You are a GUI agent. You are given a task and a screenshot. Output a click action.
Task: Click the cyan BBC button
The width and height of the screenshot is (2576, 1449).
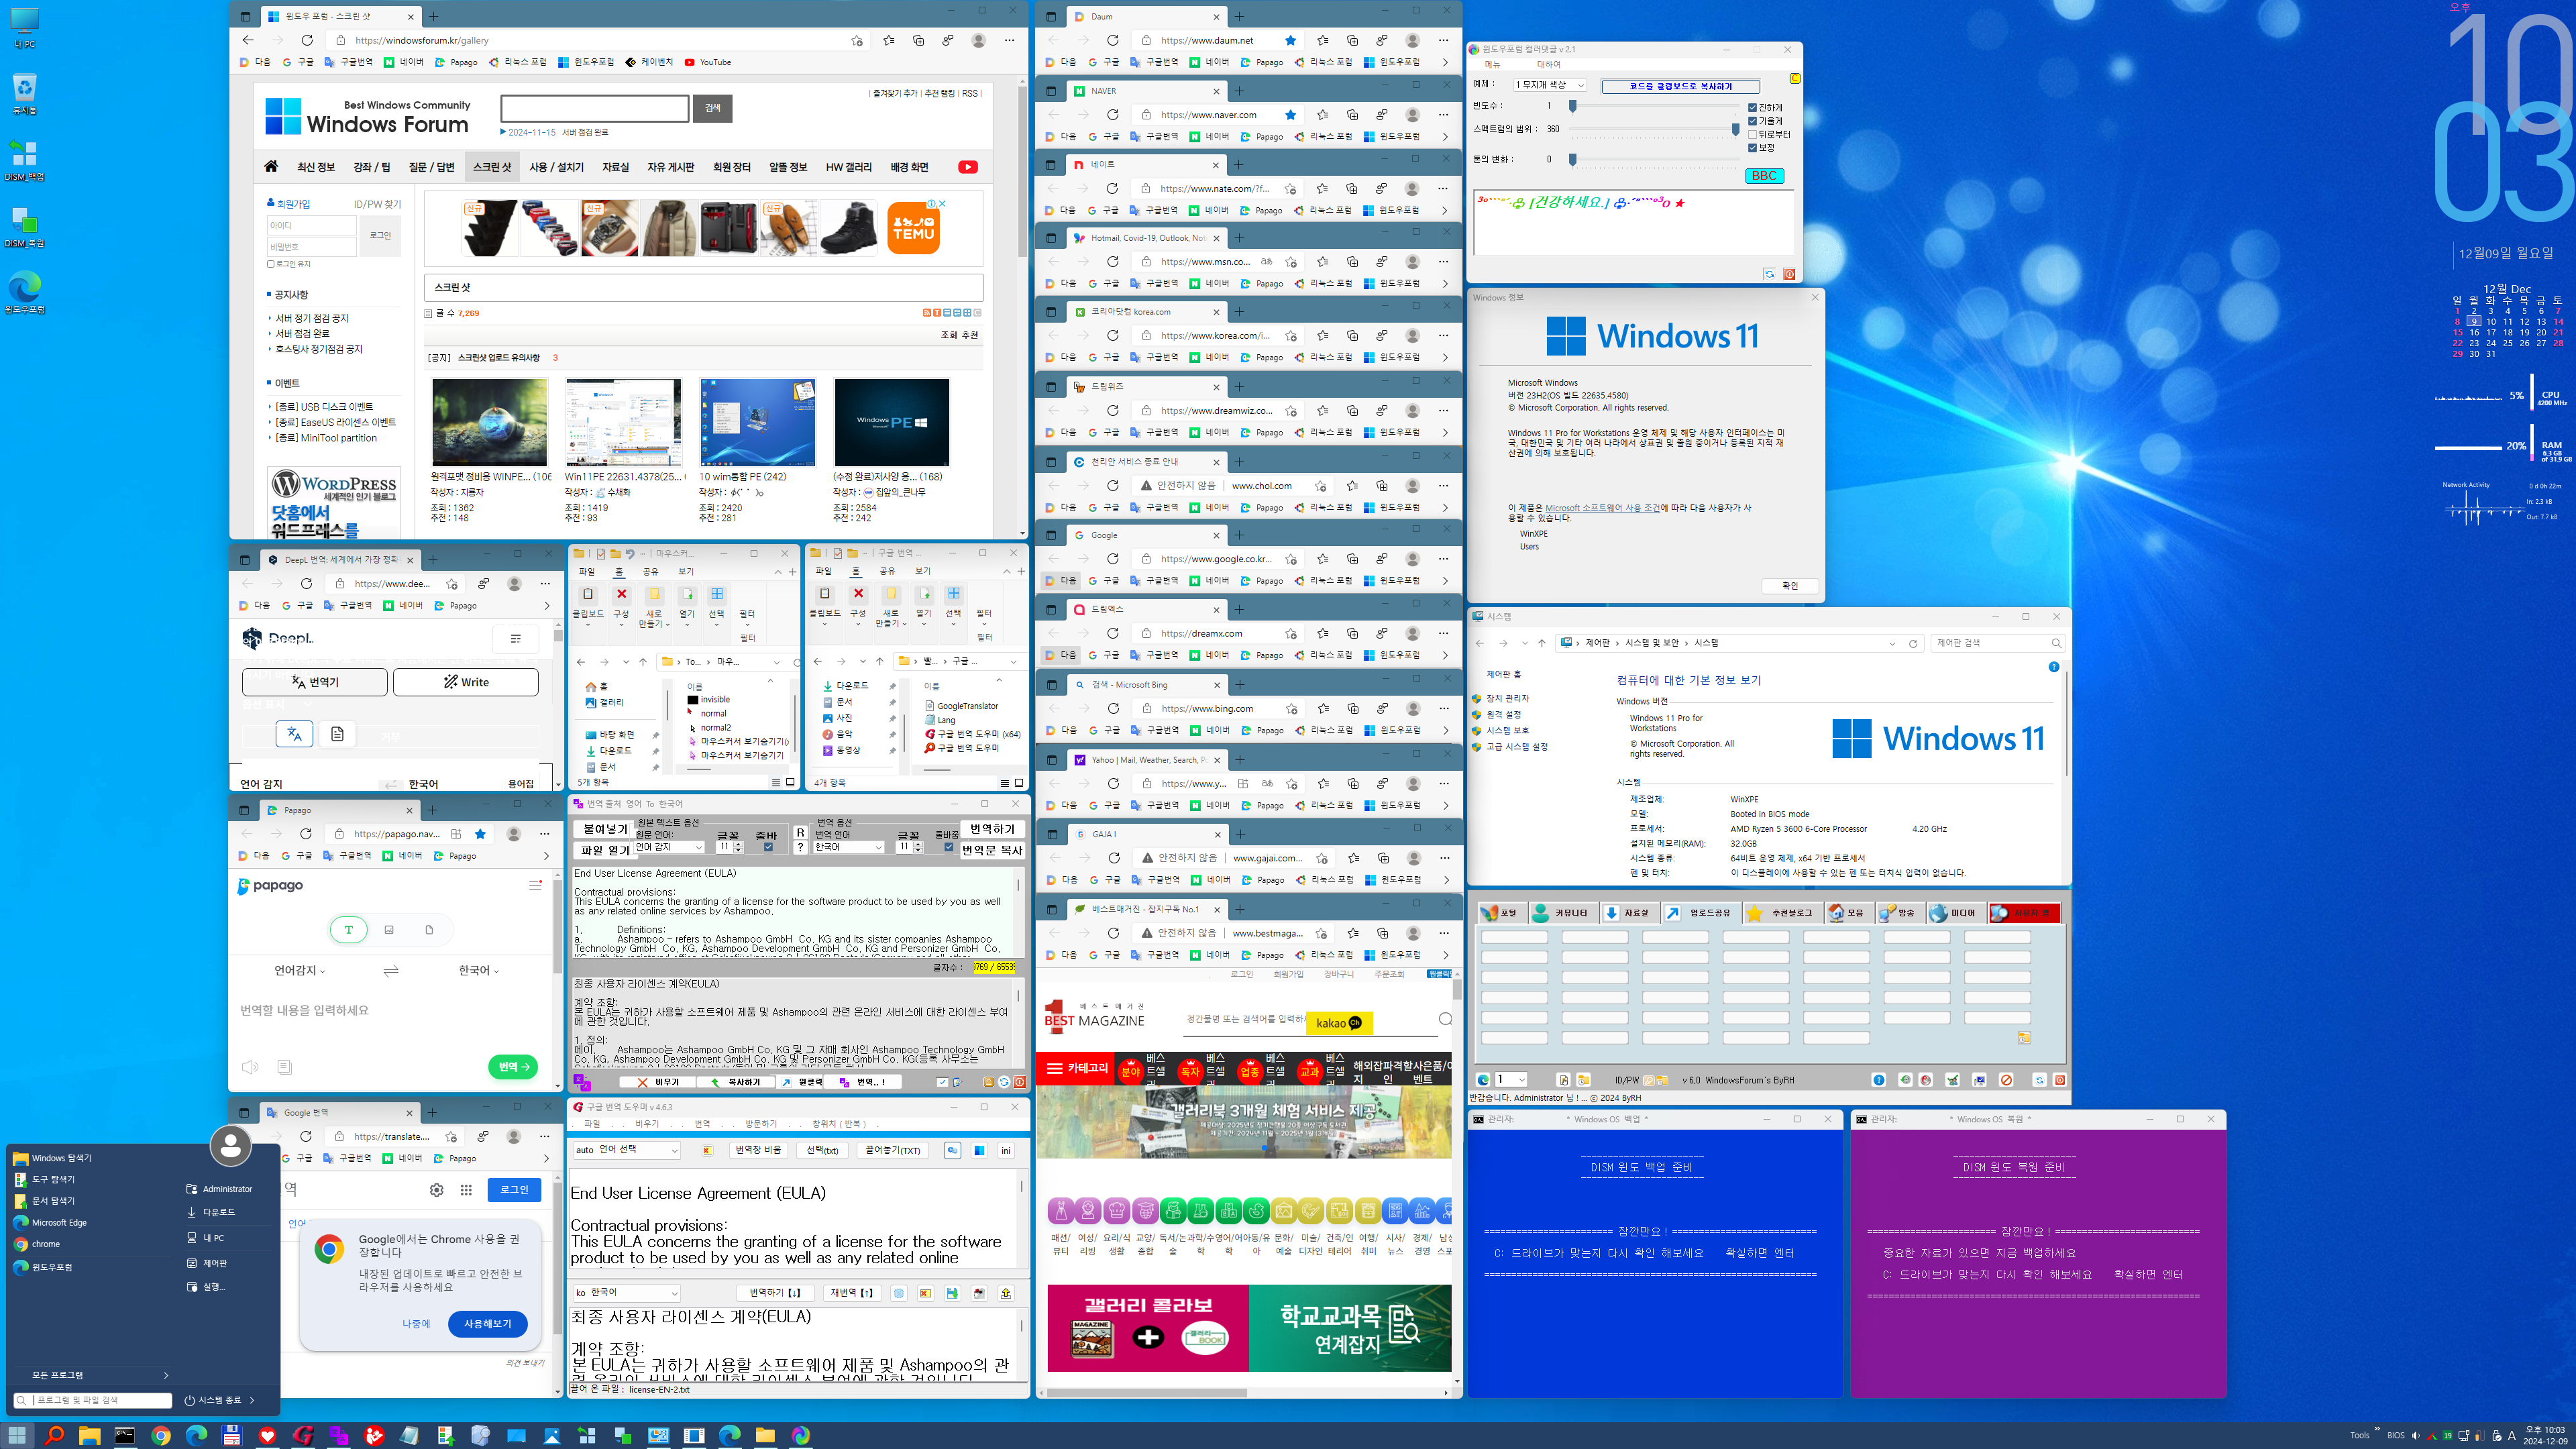pyautogui.click(x=1764, y=176)
